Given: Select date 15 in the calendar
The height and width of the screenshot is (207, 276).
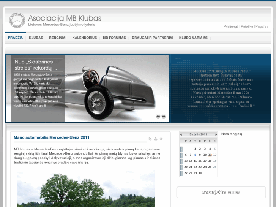Looking at the screenshot, I should tap(195, 161).
